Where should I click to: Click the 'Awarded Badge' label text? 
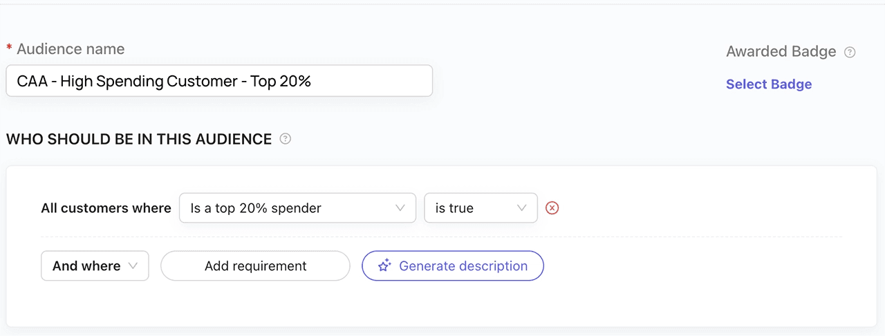[781, 52]
